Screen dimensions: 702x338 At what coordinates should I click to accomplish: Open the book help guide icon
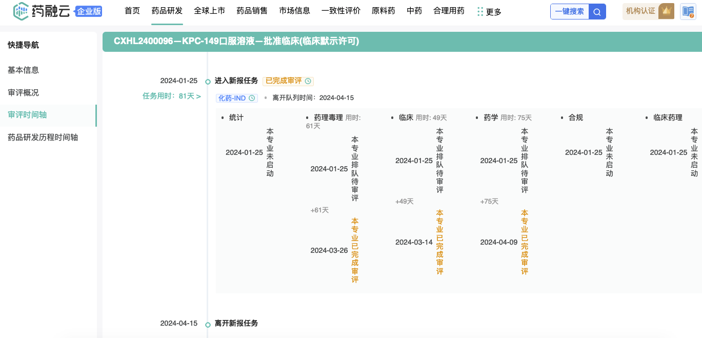coord(688,11)
